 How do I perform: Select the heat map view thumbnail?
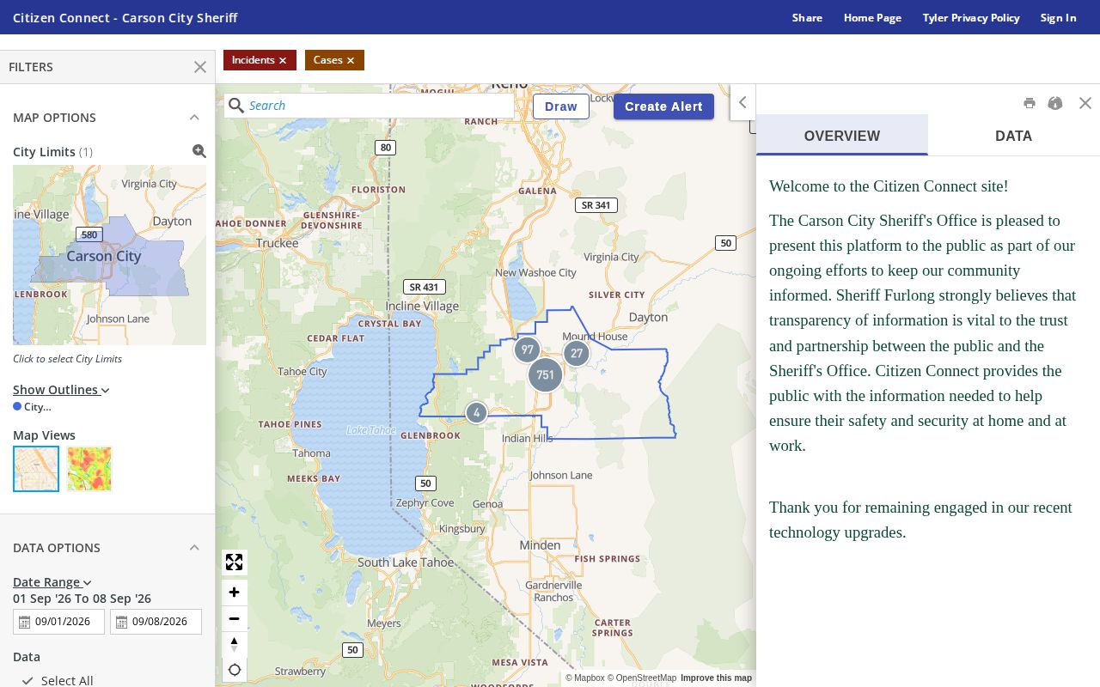[89, 469]
